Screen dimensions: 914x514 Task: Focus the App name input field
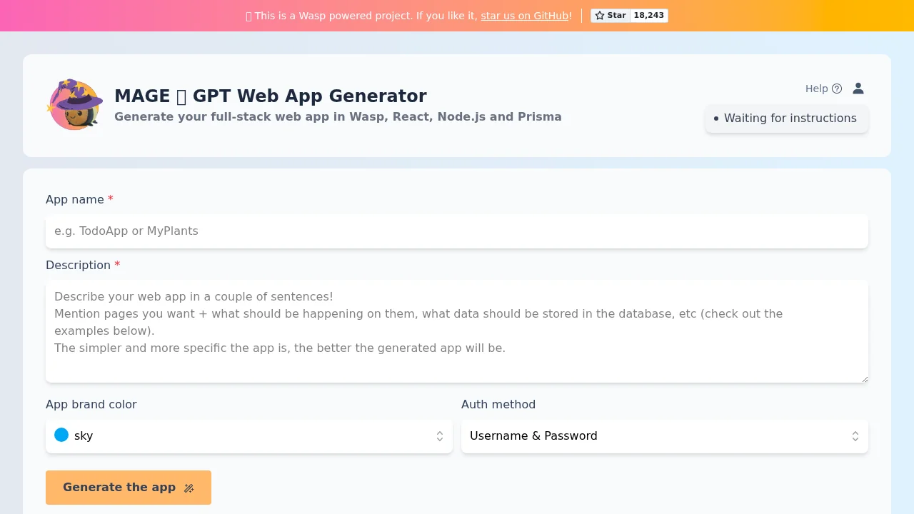(457, 231)
